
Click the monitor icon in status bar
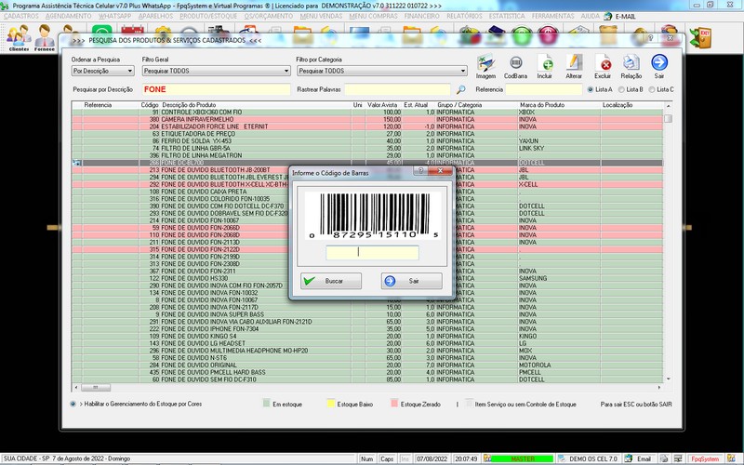point(678,458)
